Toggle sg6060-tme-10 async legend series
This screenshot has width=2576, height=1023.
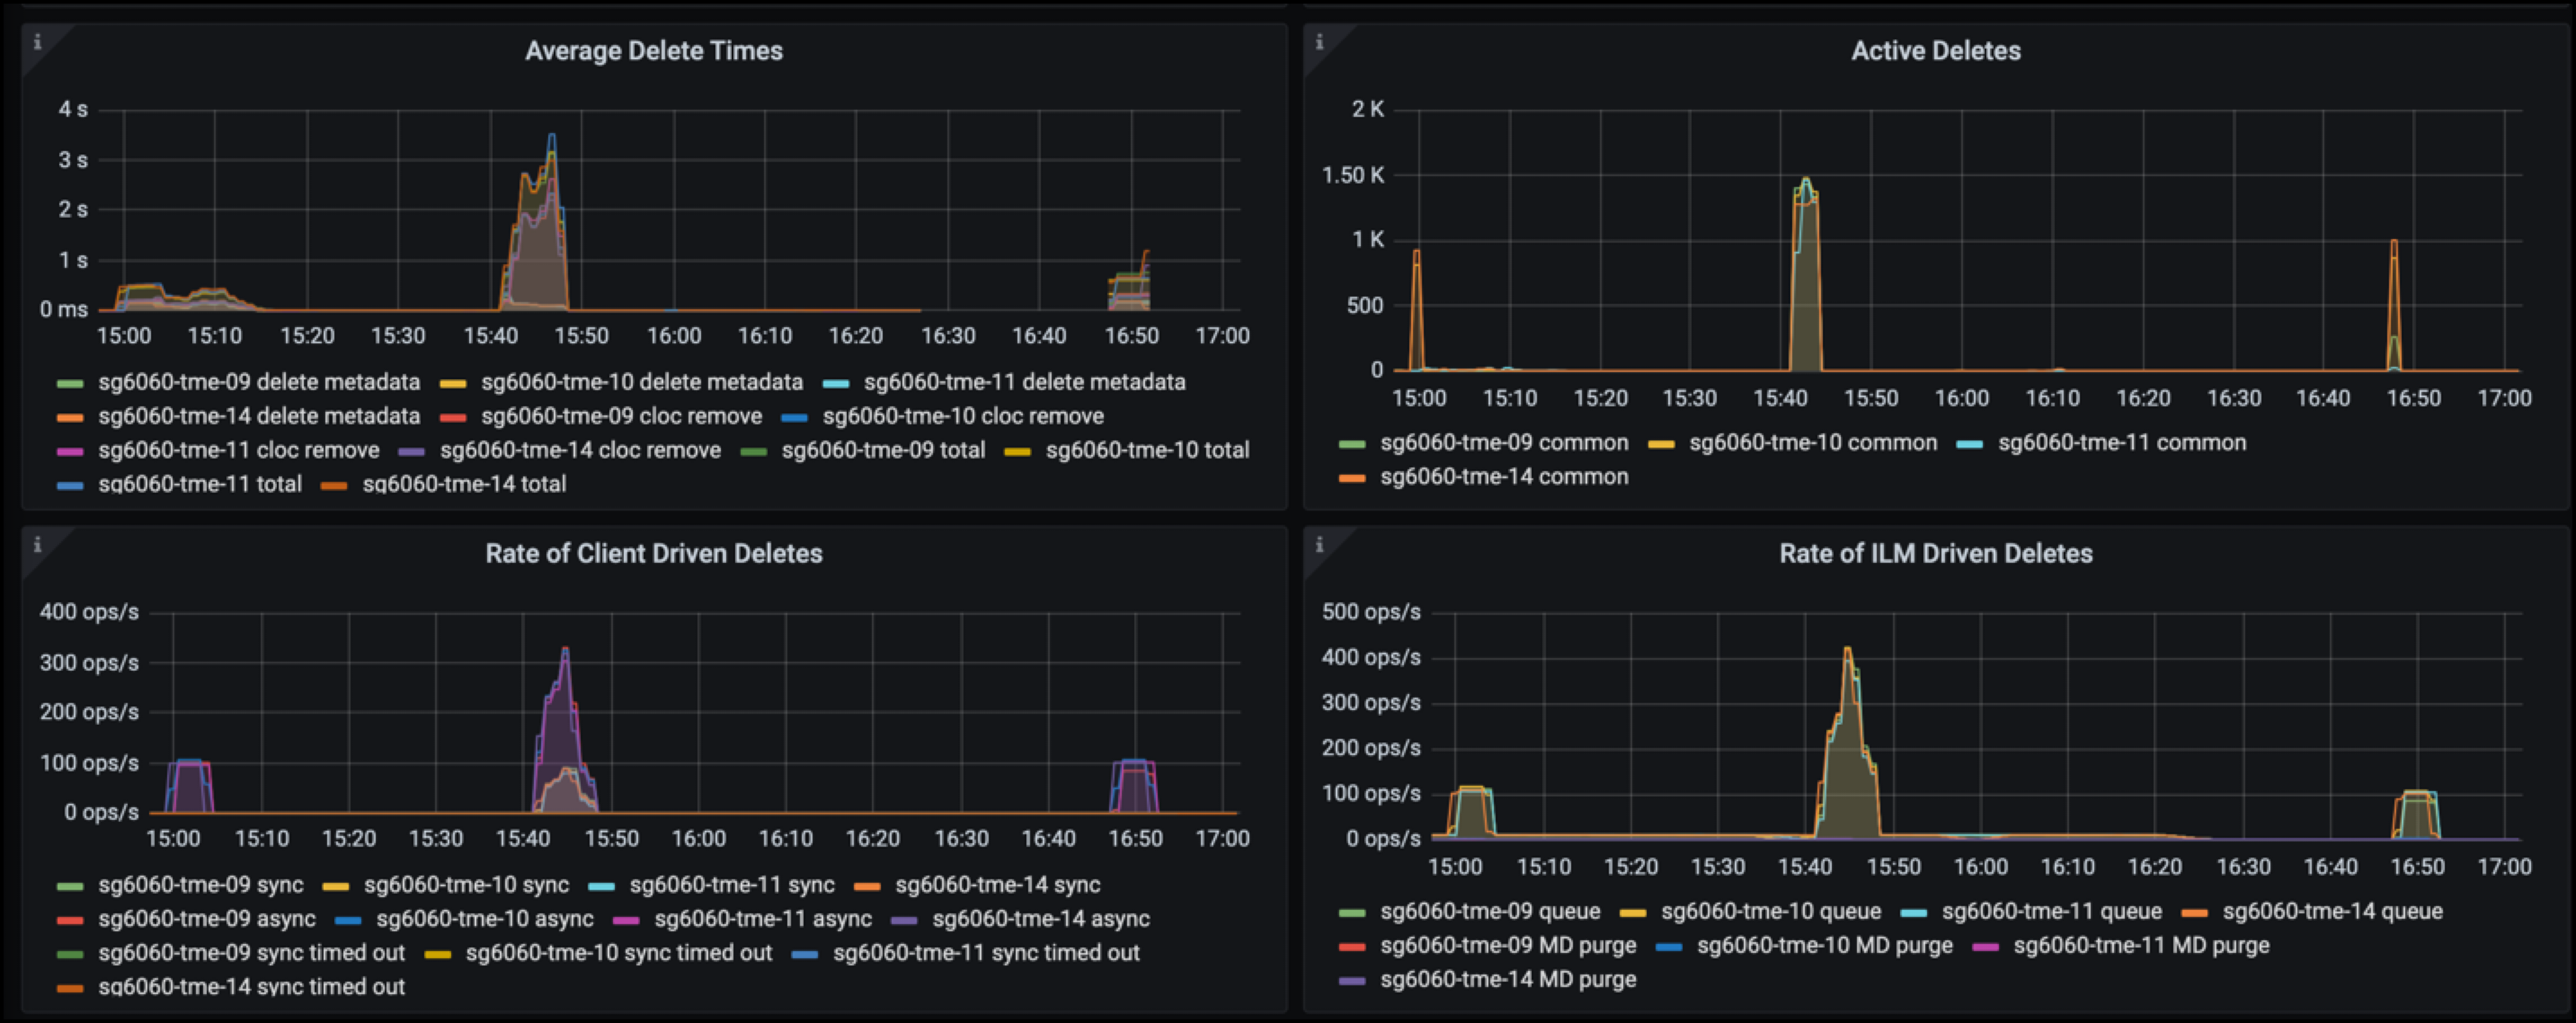(484, 918)
